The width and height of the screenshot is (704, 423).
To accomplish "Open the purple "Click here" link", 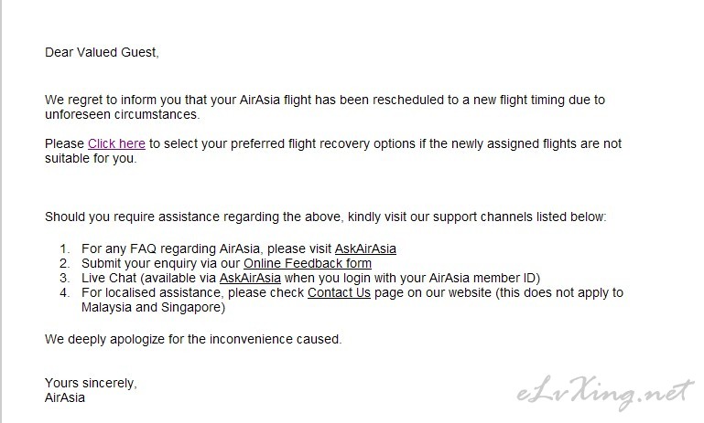I will point(116,143).
